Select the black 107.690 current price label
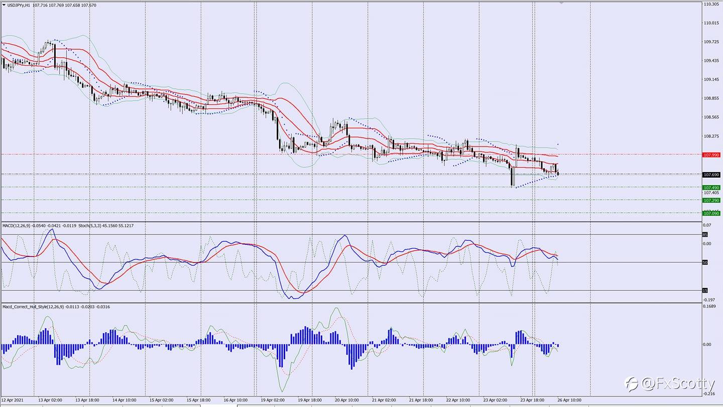This screenshot has width=723, height=407. (x=711, y=175)
